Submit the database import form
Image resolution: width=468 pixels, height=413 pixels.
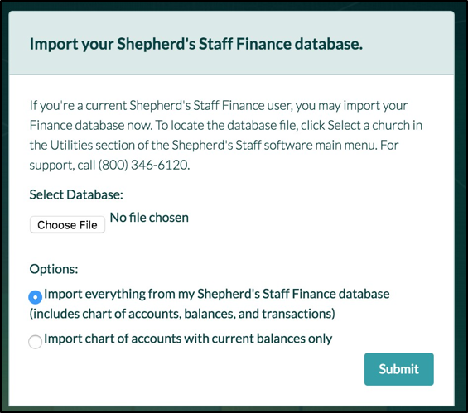[x=398, y=369]
